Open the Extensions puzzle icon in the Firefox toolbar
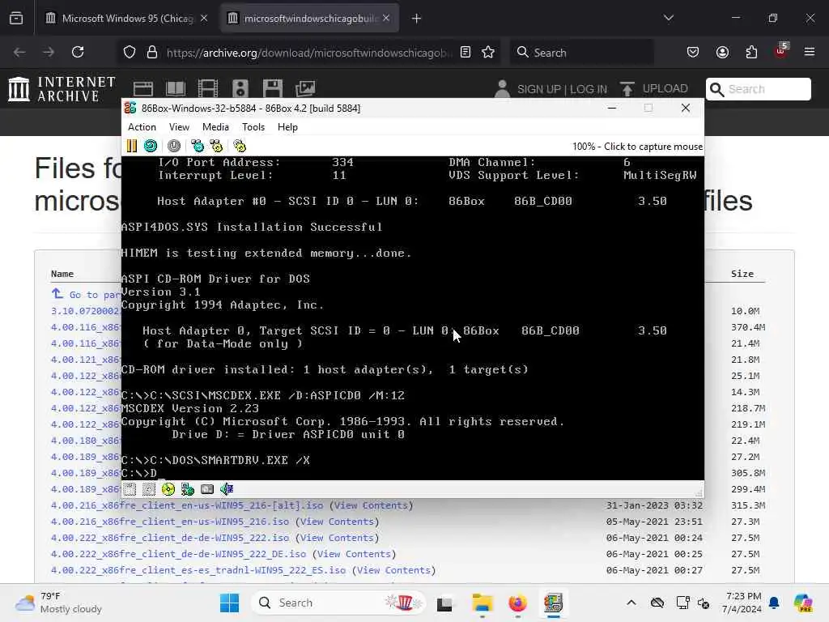The width and height of the screenshot is (829, 622). pyautogui.click(x=751, y=52)
